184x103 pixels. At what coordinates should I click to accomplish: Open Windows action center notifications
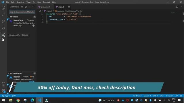coord(179,100)
